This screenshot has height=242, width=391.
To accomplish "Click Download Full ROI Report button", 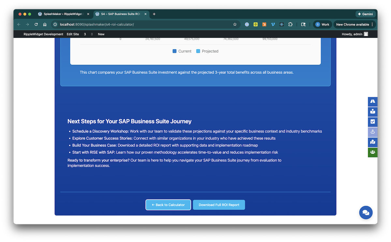I will tap(219, 205).
